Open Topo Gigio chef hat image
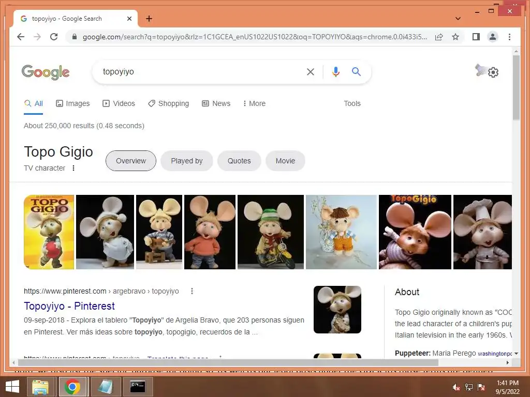 point(482,232)
